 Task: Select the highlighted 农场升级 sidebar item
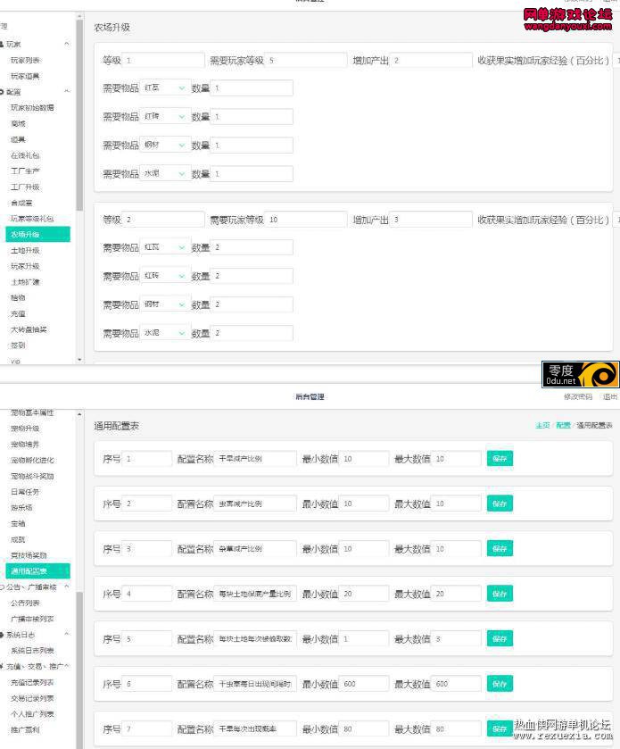point(37,234)
